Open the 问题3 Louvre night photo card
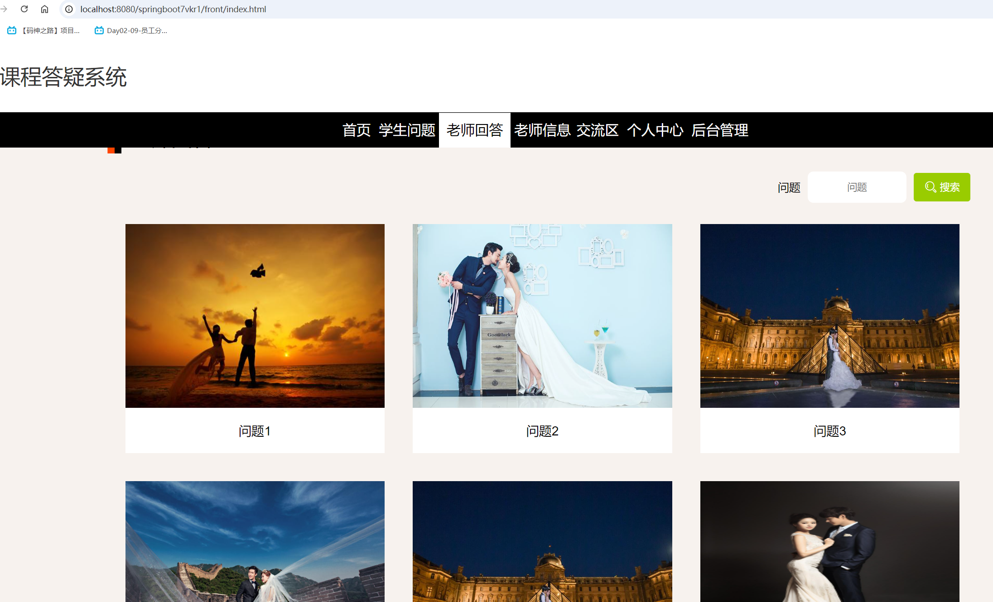 pos(829,315)
